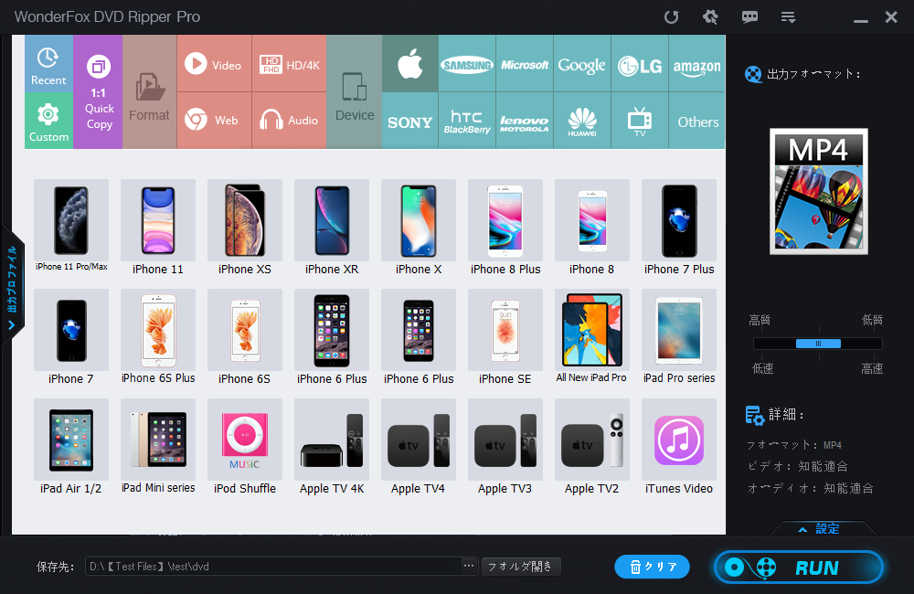The image size is (914, 594).
Task: Choose the Video format group
Action: point(214,63)
